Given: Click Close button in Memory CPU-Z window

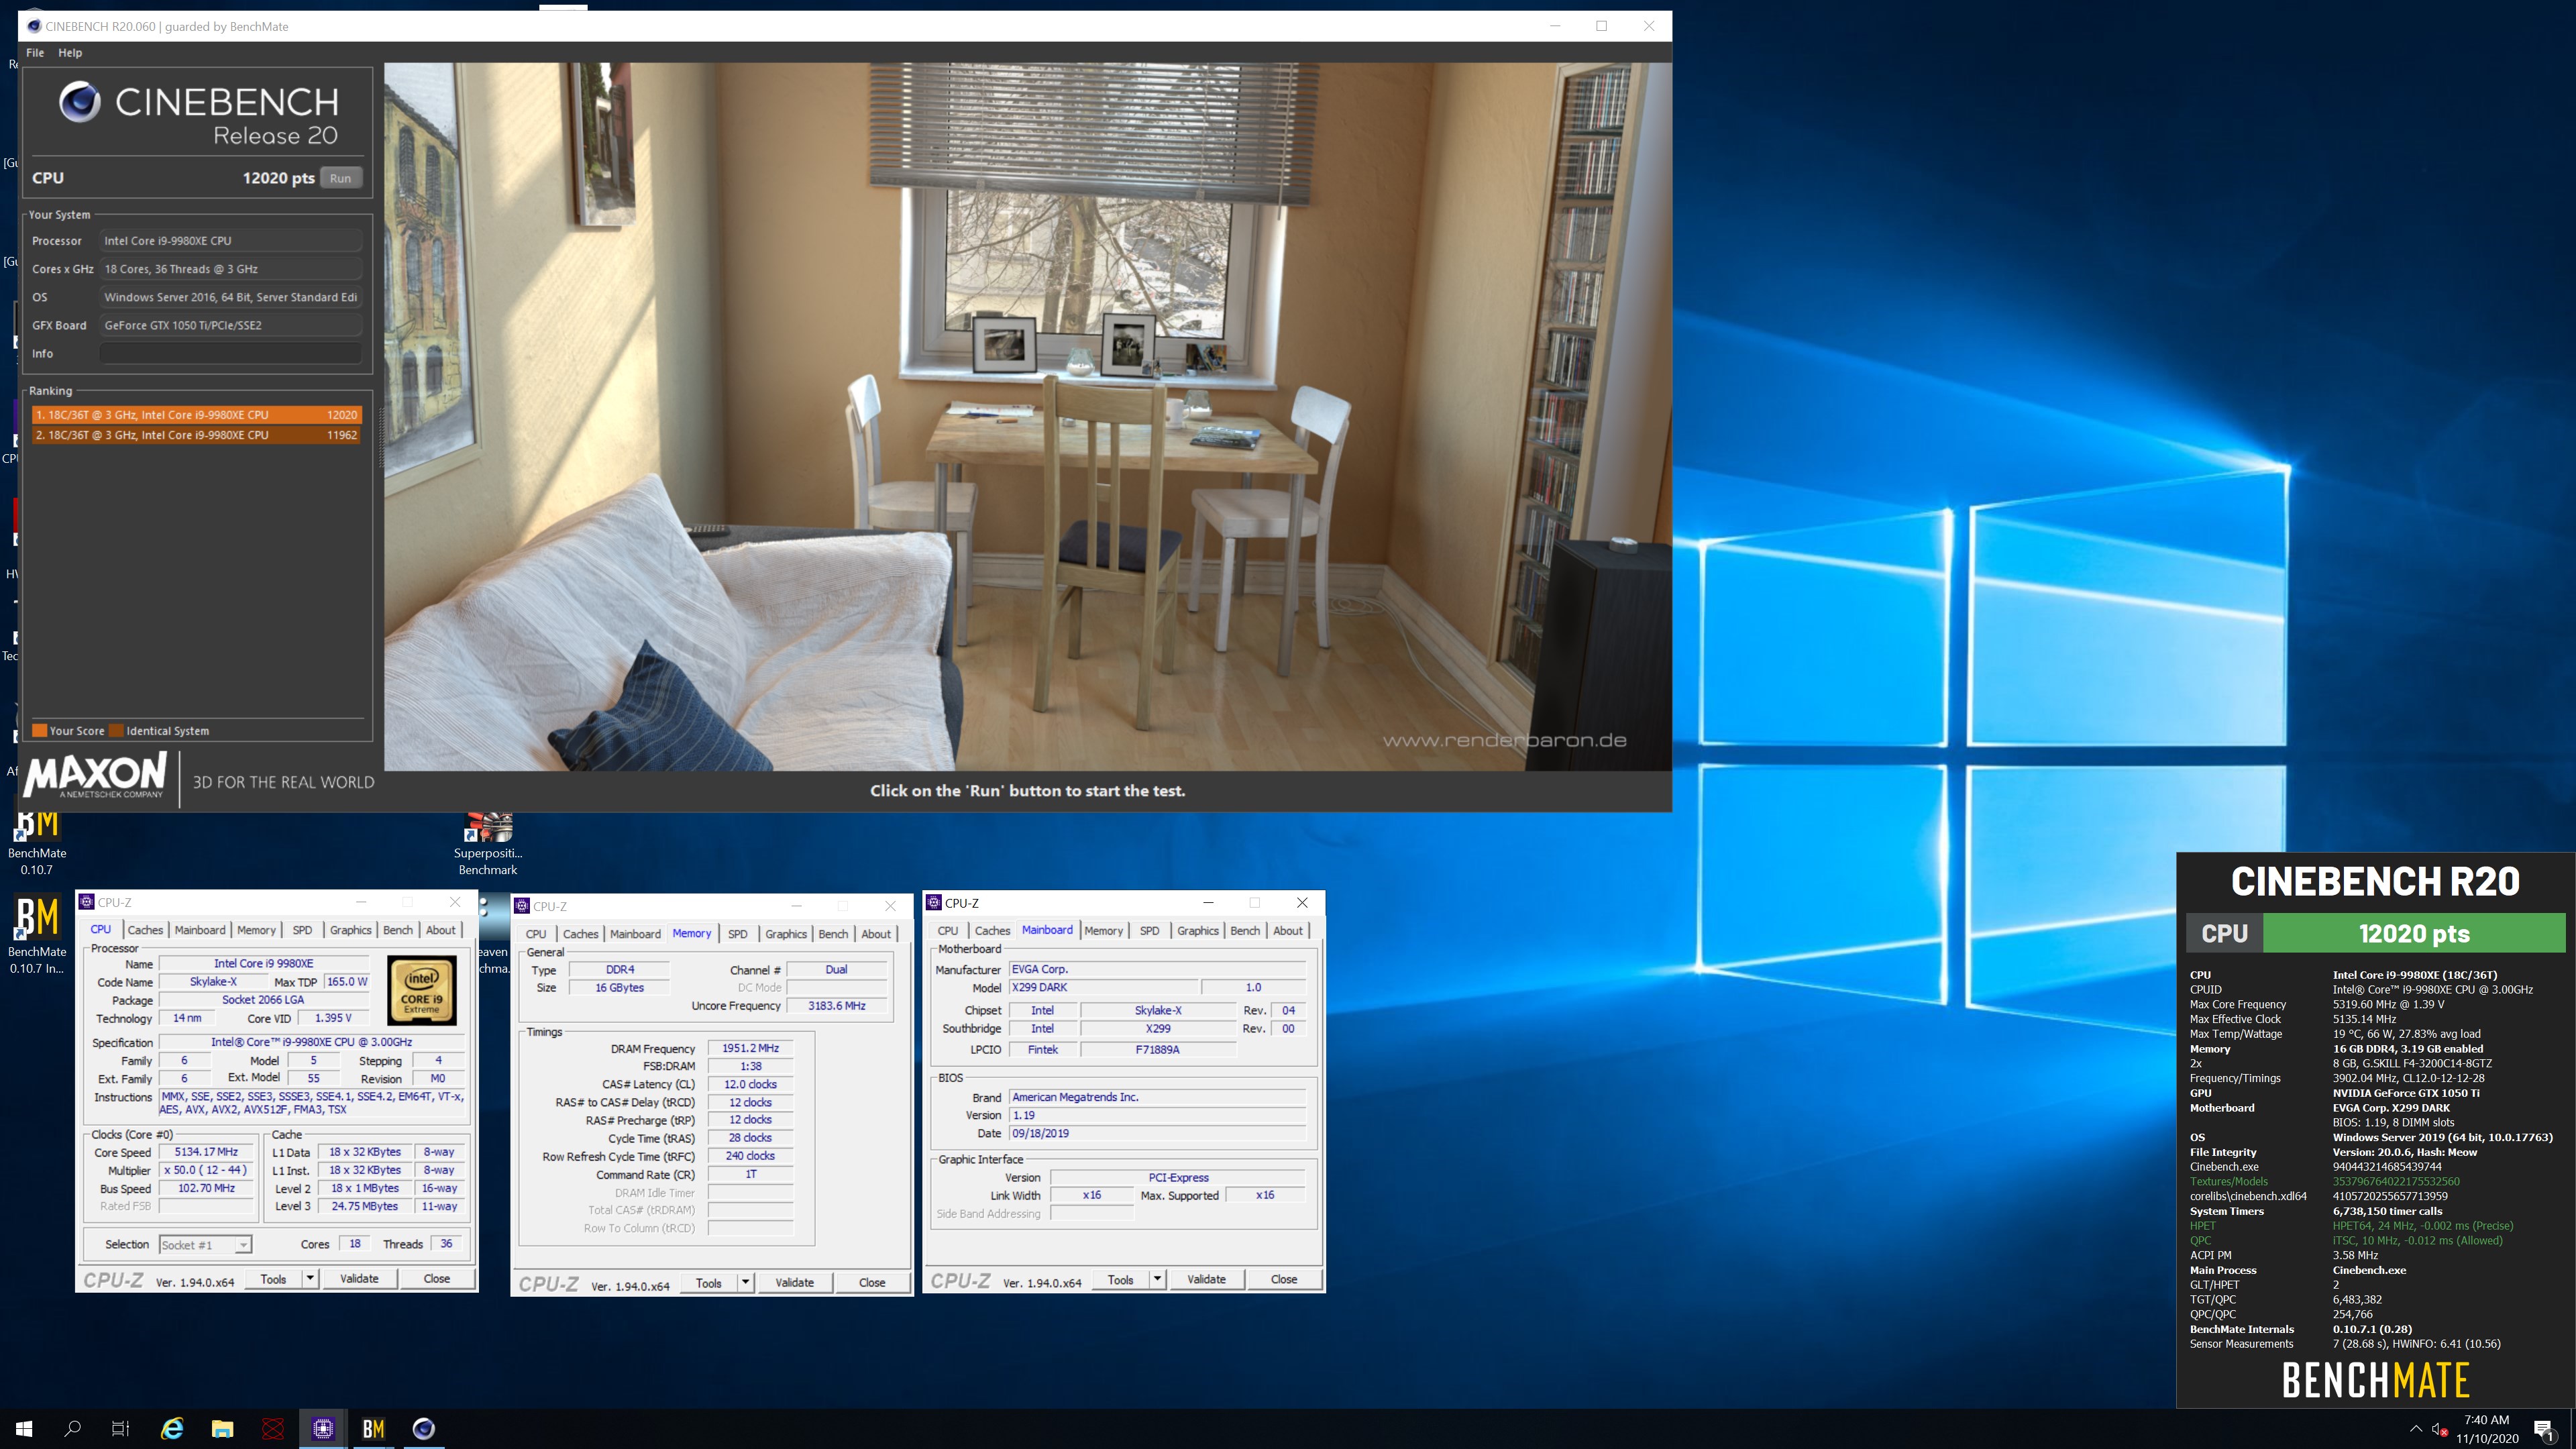Looking at the screenshot, I should [x=872, y=1283].
